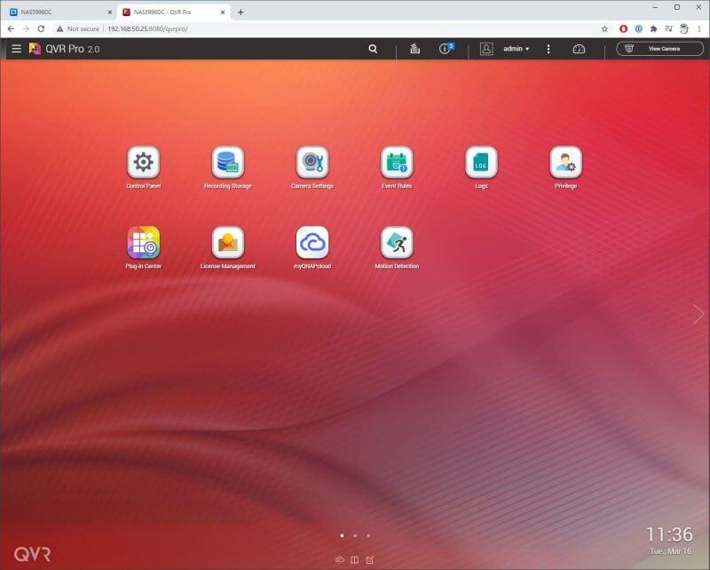The width and height of the screenshot is (710, 570).
Task: Open the Control Panel app
Action: (x=144, y=162)
